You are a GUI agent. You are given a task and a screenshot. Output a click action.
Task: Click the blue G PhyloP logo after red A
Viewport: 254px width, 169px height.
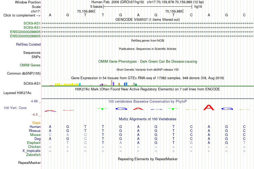(x=227, y=109)
